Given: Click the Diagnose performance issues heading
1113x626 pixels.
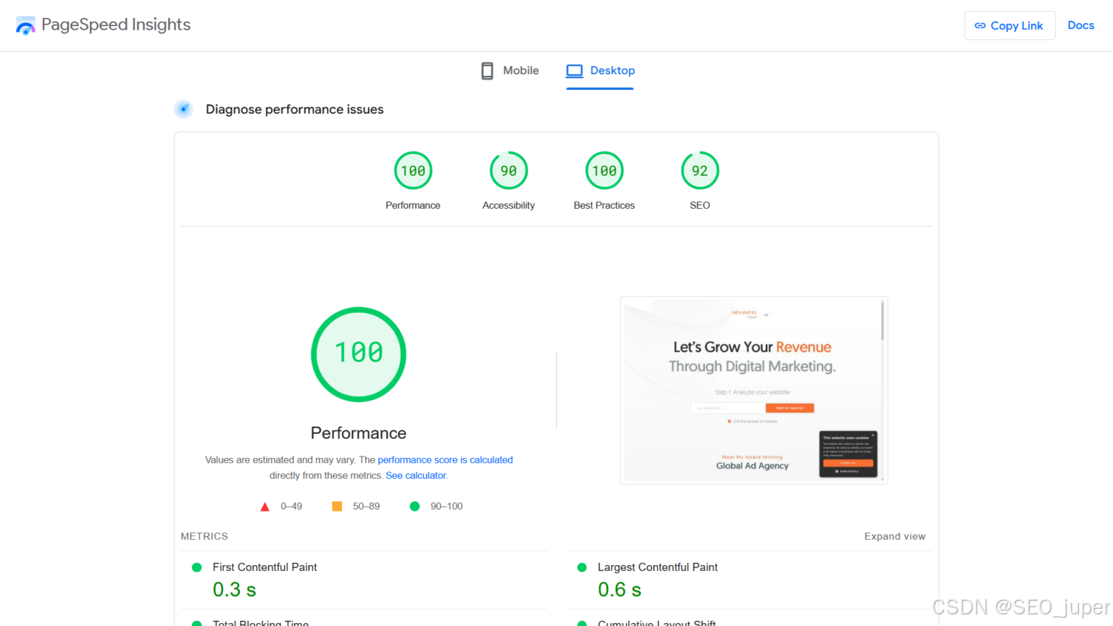Looking at the screenshot, I should coord(294,109).
